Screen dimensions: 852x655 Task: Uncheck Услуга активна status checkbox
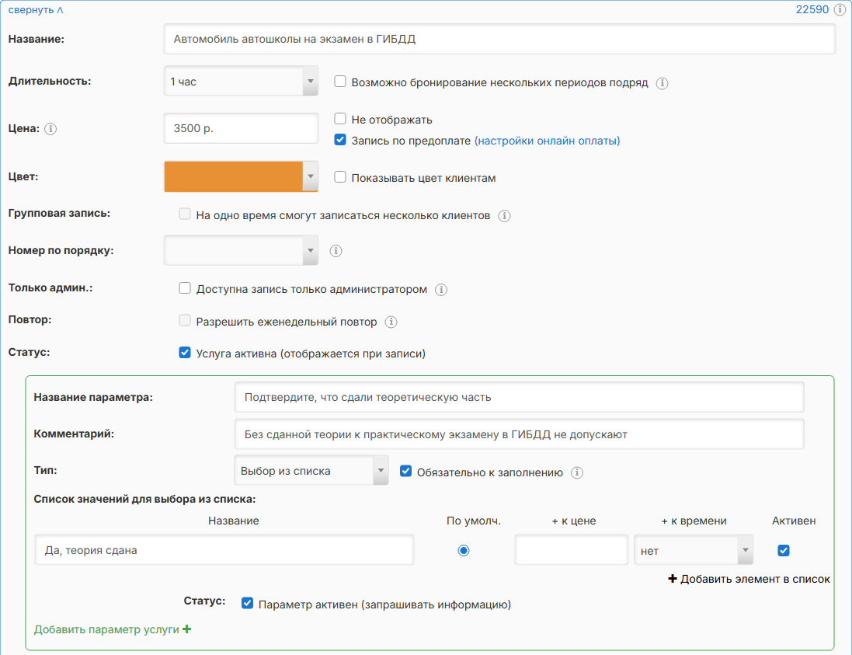point(185,352)
